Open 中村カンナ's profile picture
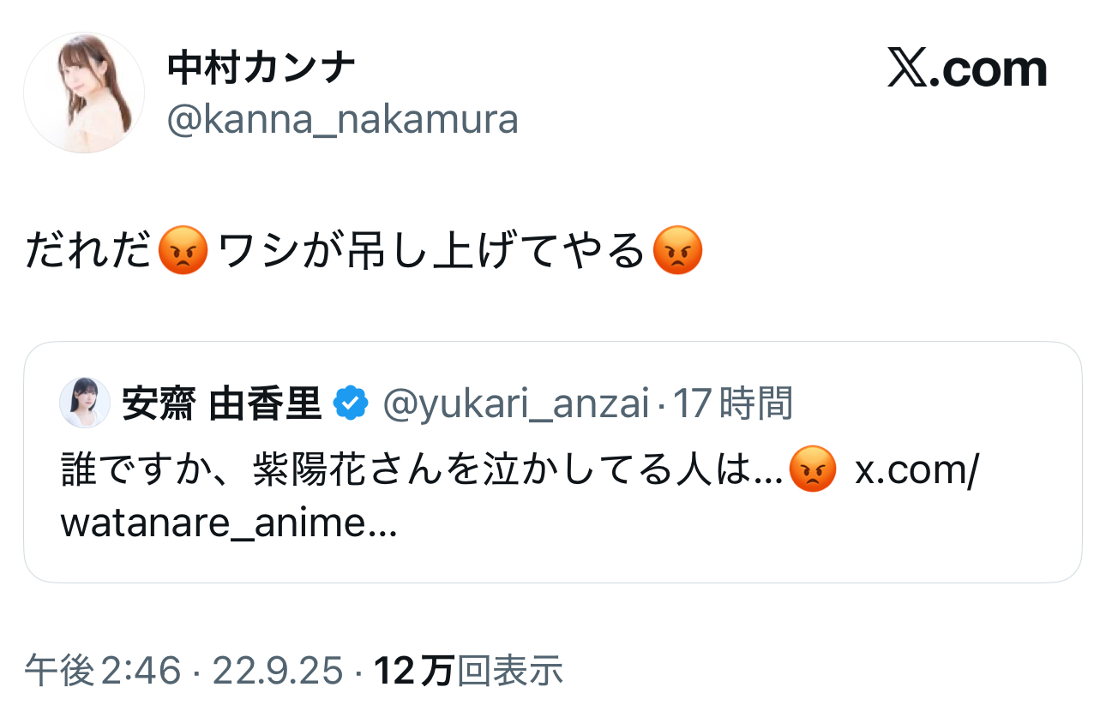This screenshot has height=717, width=1106. coord(84,93)
